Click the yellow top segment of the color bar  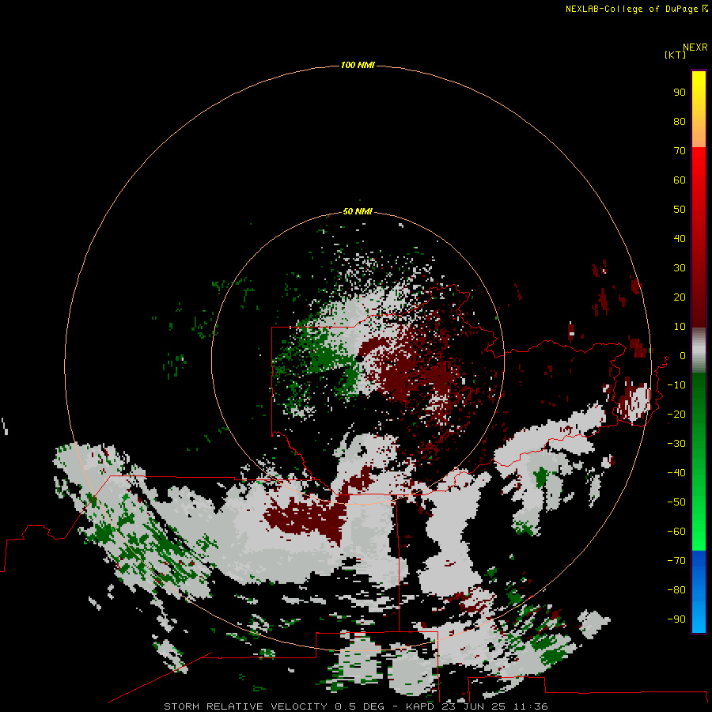click(699, 109)
